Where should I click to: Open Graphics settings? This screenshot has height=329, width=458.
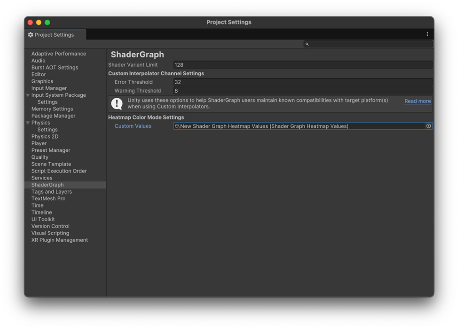pyautogui.click(x=42, y=81)
